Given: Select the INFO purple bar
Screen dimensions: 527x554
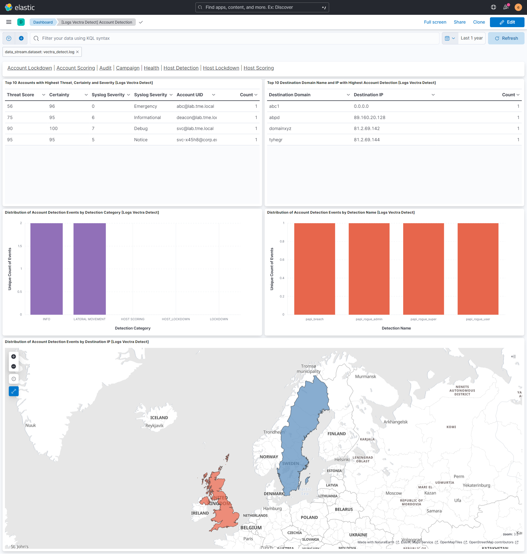Looking at the screenshot, I should click(46, 269).
